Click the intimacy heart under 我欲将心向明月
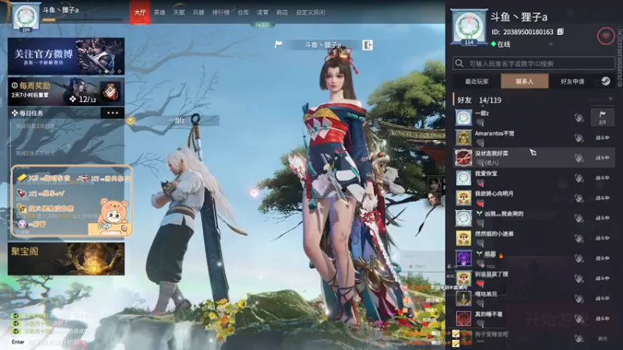 tap(480, 204)
